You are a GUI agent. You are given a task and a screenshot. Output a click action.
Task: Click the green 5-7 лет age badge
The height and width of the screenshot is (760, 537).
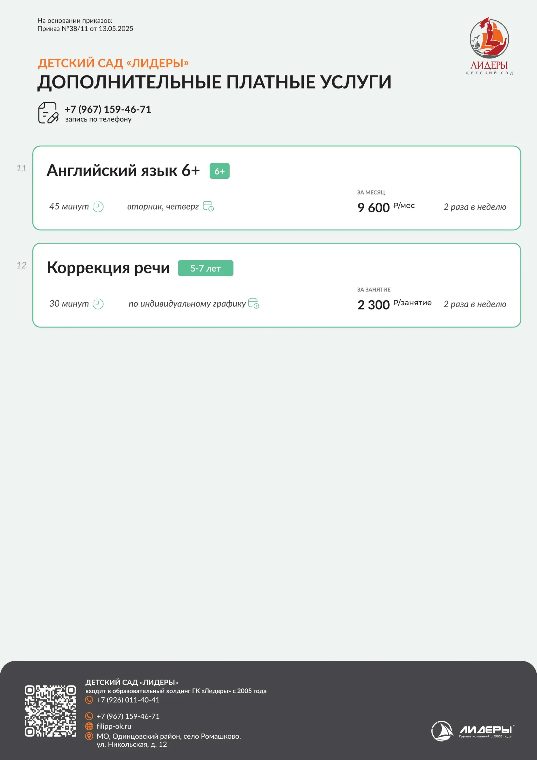coord(206,268)
